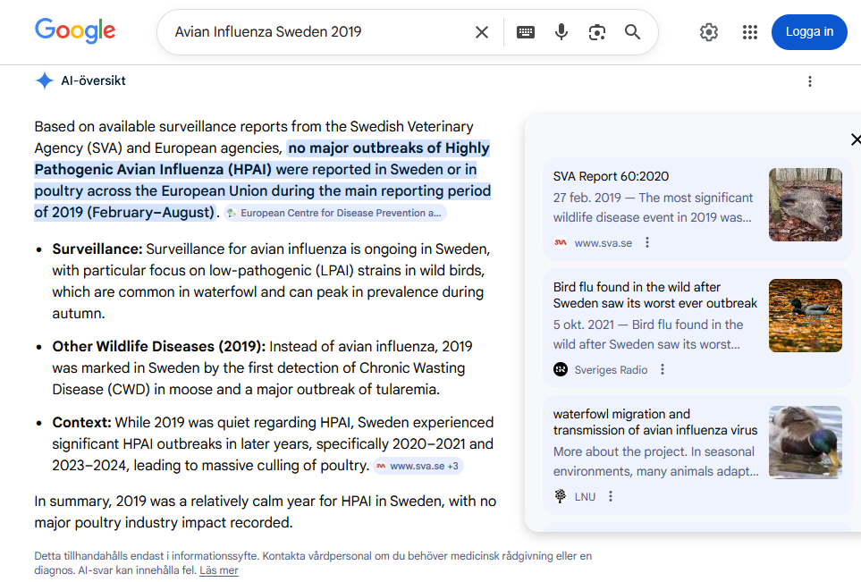Open the mallard duck autumn leaves thumbnail
861x582 pixels.
[805, 316]
